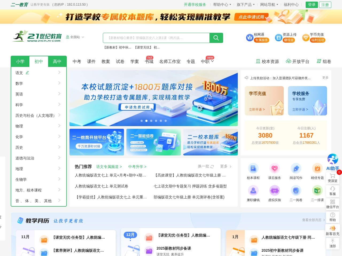This screenshot has width=342, height=256.
Task: Switch to the 高中 tab
Action: (57, 62)
